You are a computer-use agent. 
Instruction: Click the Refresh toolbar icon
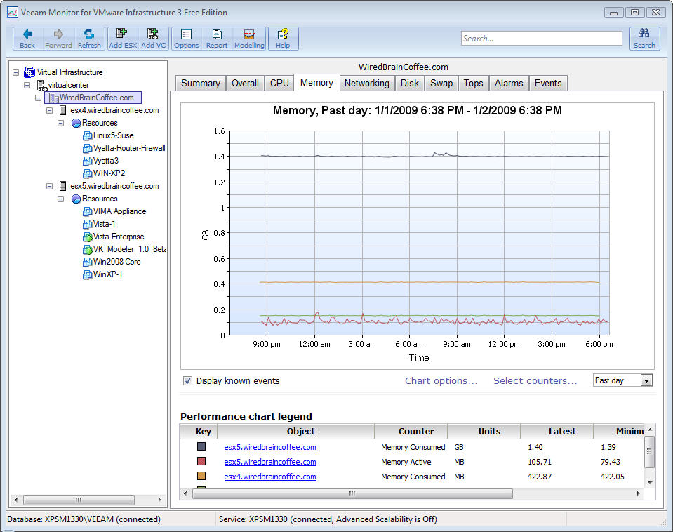pos(89,38)
